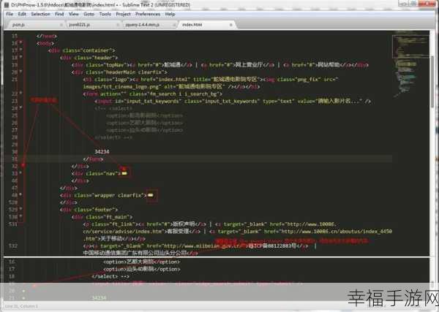439x312 pixels.
Task: Close the jquery.1.4.4.min.js tab
Action: point(174,25)
